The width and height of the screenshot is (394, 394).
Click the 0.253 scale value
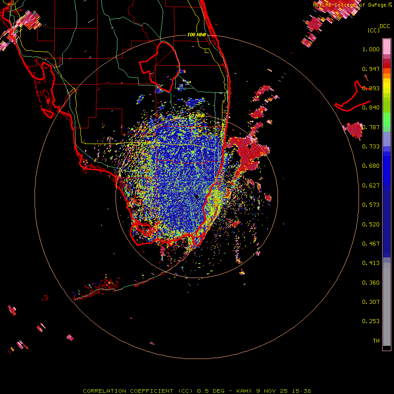click(x=371, y=321)
